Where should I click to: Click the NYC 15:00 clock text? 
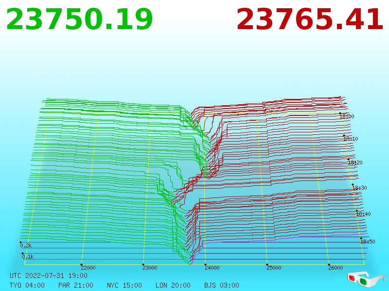[x=124, y=285]
